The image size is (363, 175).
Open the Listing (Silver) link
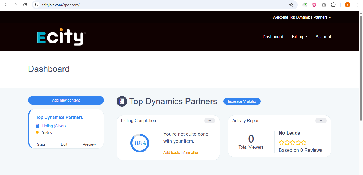[x=54, y=126]
